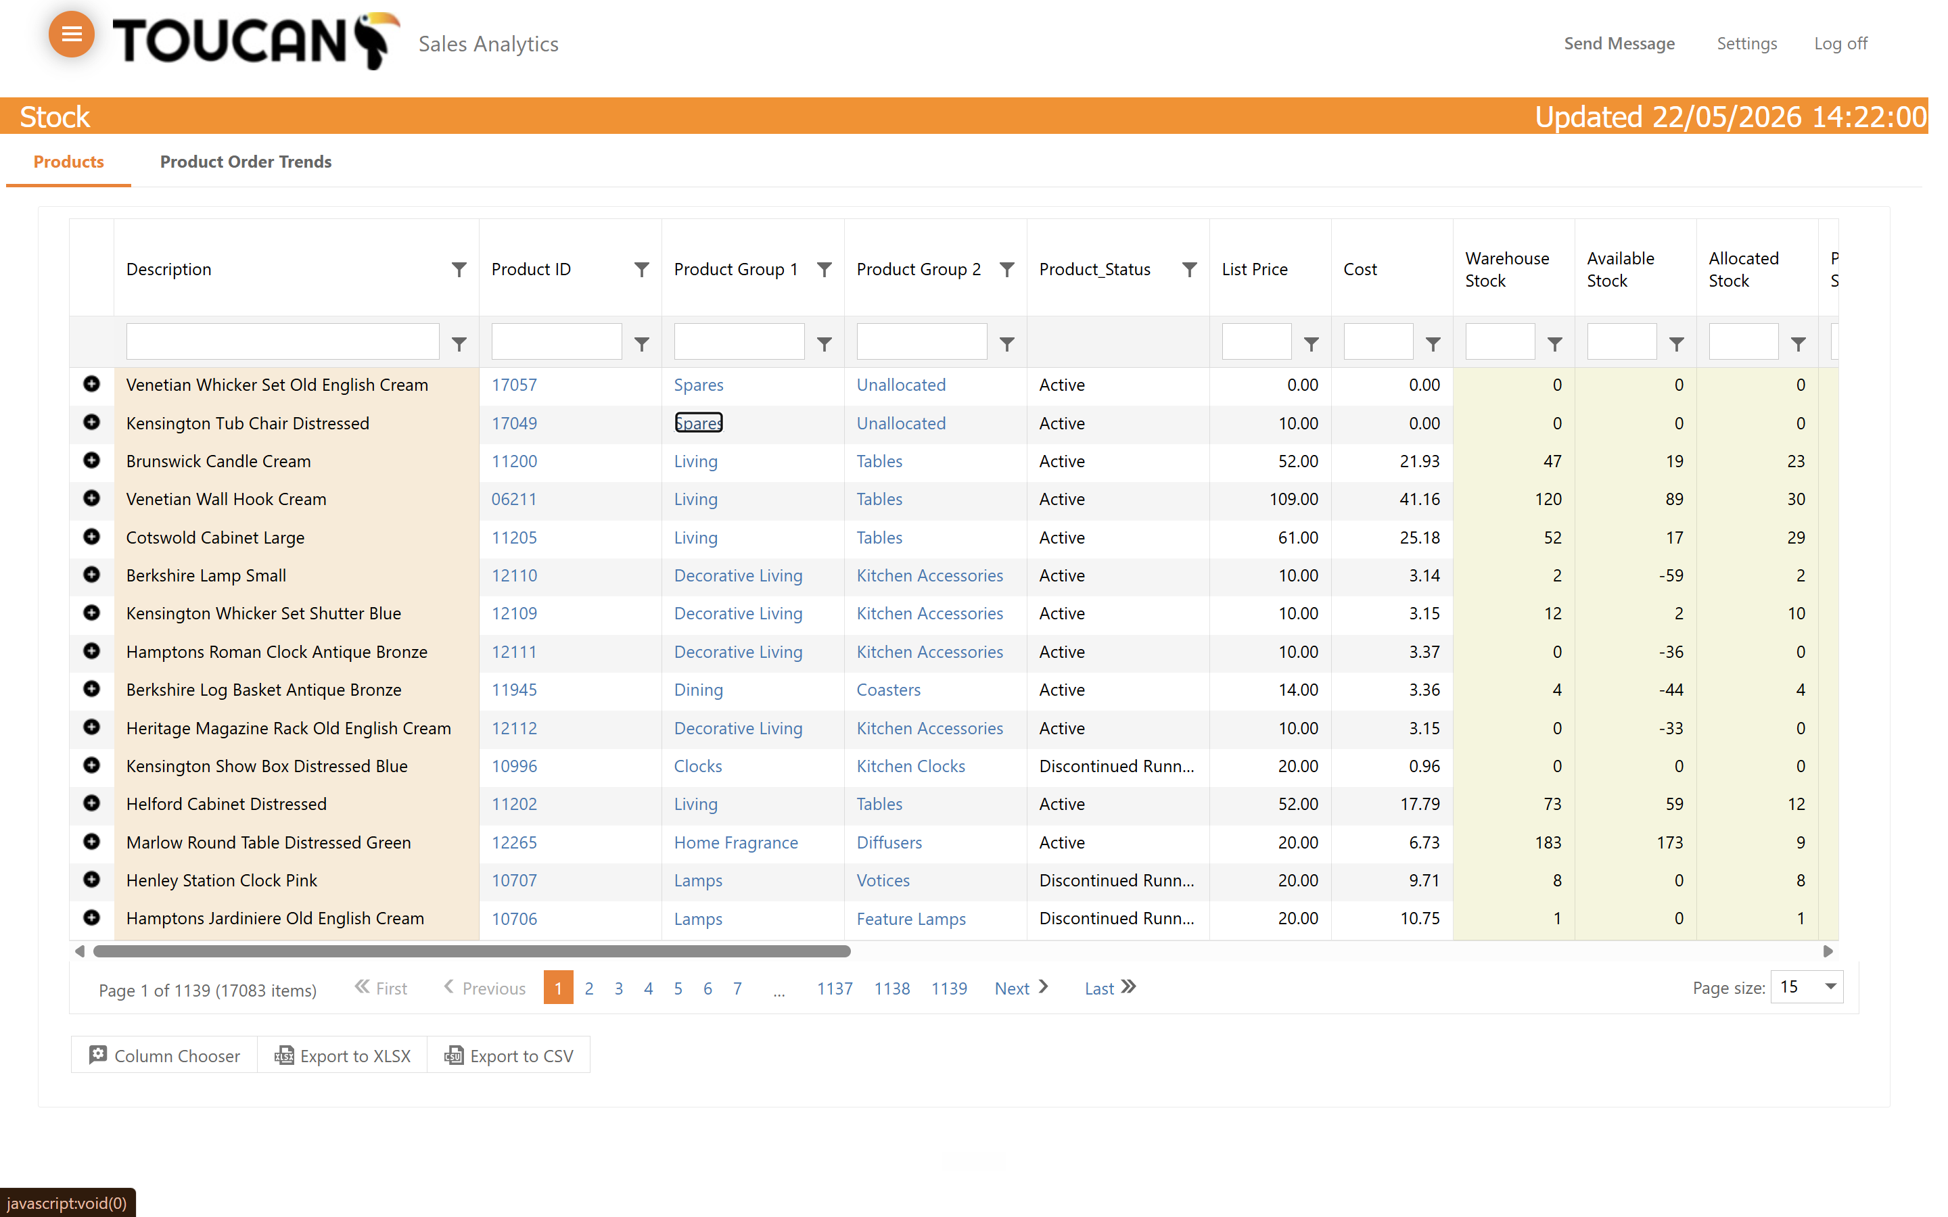Click Log off

(x=1840, y=43)
